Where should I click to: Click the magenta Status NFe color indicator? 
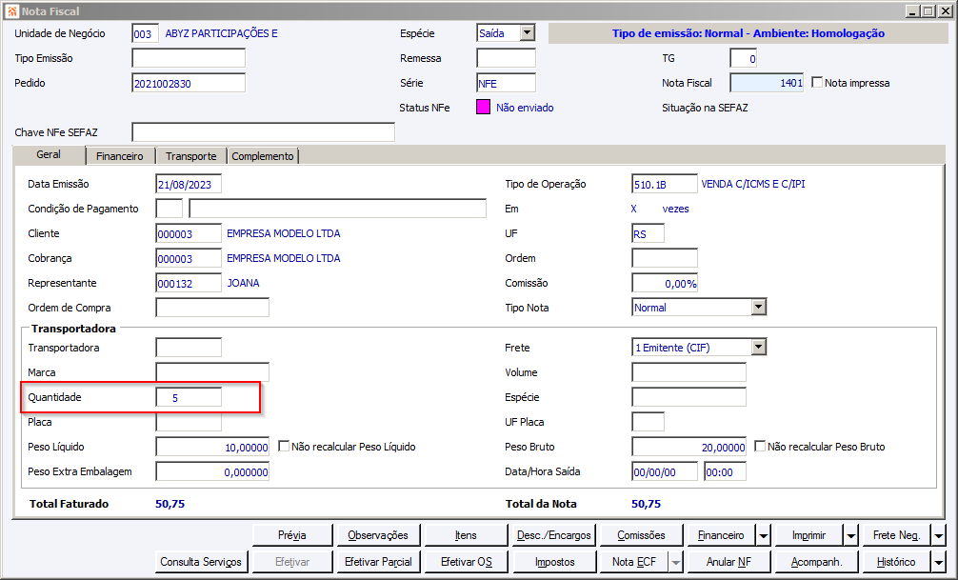click(483, 108)
